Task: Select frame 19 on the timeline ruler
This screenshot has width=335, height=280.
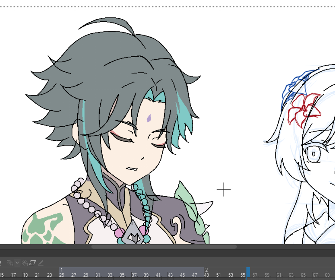Action: tap(25, 275)
